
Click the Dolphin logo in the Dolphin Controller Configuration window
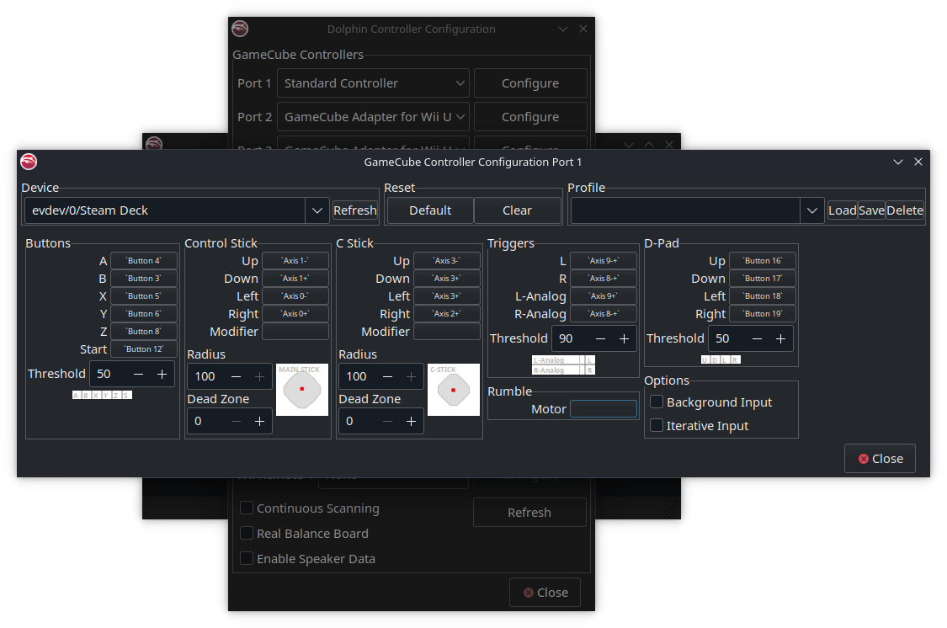point(240,29)
